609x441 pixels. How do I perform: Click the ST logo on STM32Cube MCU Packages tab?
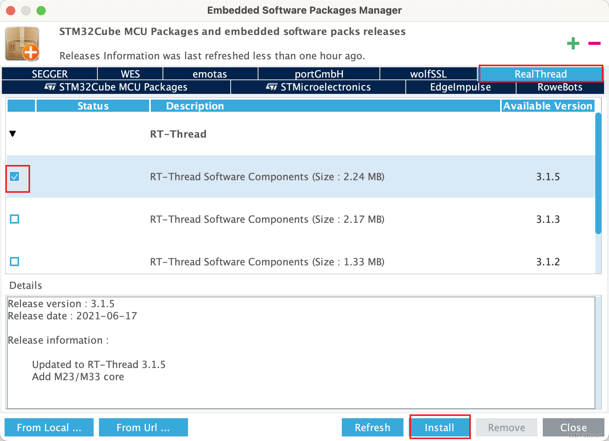(x=51, y=87)
